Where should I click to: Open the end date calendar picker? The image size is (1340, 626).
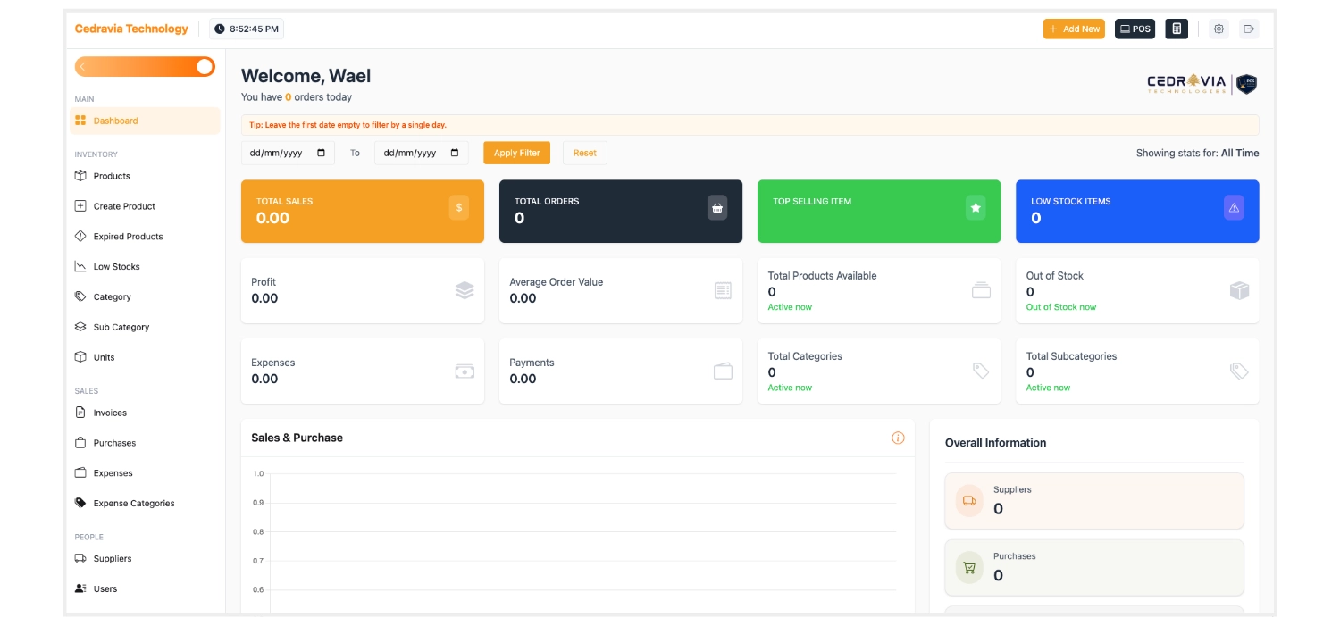coord(455,153)
